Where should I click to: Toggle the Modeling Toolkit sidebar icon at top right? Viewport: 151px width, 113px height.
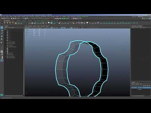pyautogui.click(x=143, y=19)
